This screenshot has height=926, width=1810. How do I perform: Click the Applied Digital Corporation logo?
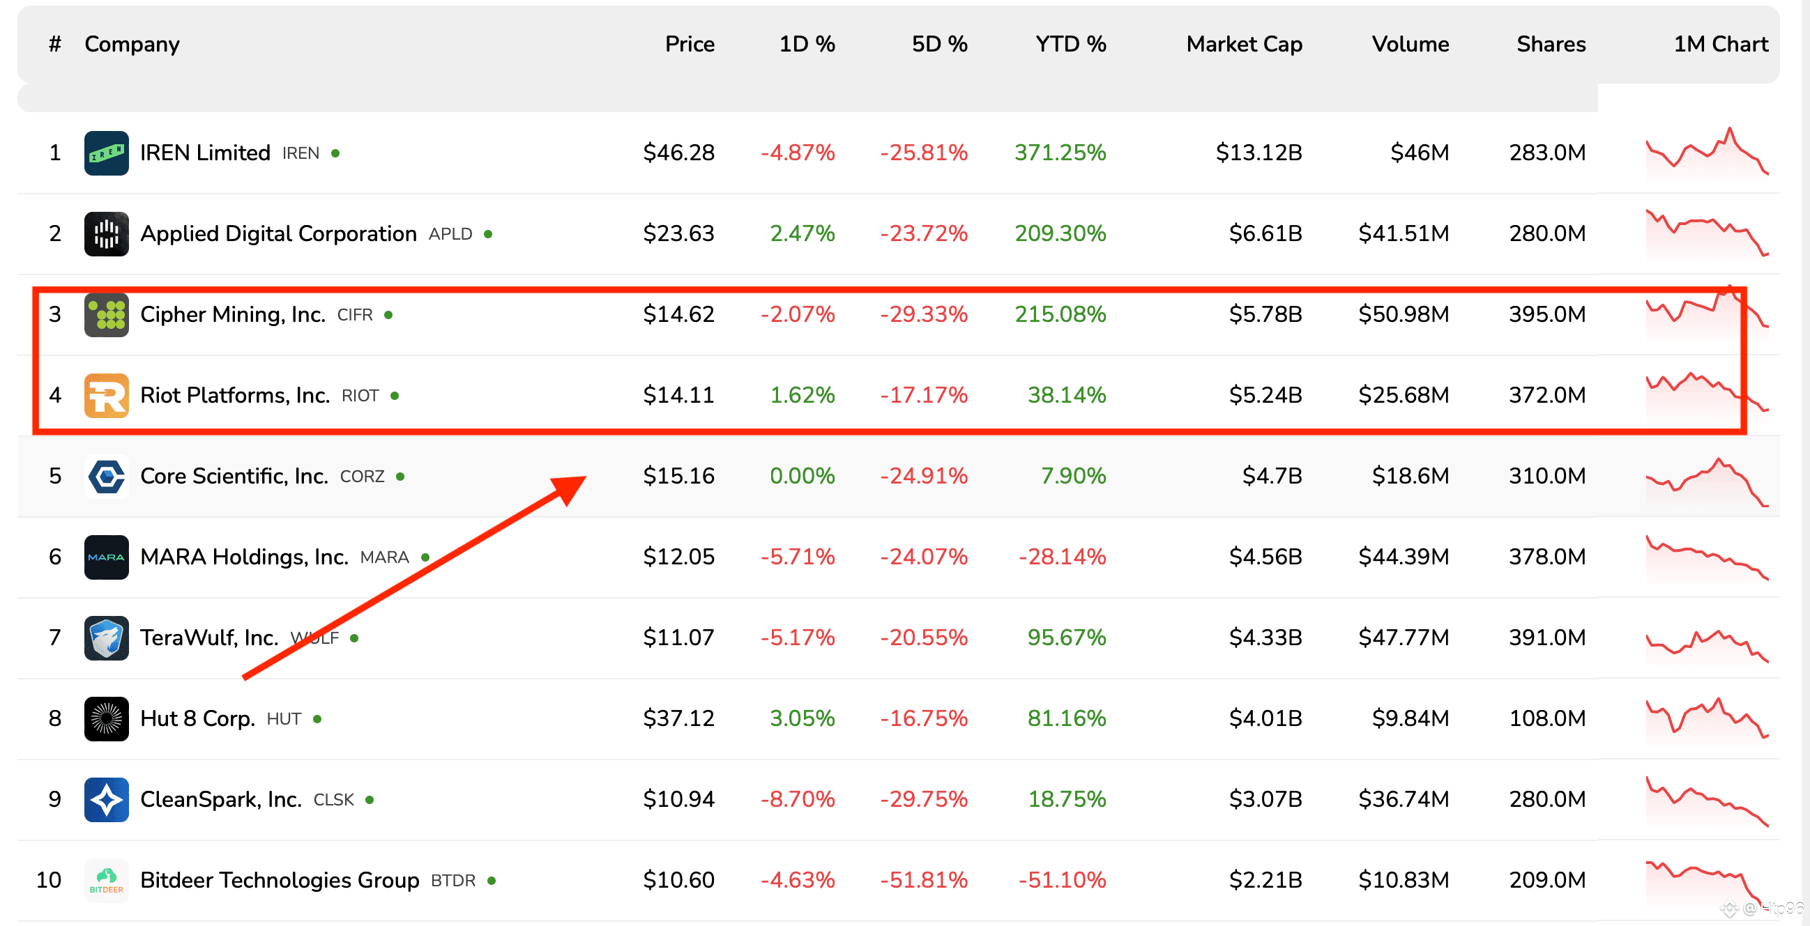click(106, 233)
